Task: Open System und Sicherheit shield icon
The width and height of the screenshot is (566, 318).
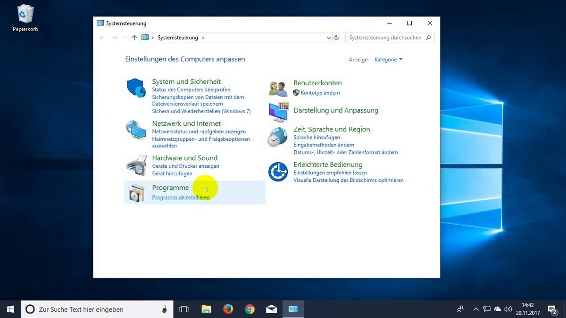Action: click(136, 89)
